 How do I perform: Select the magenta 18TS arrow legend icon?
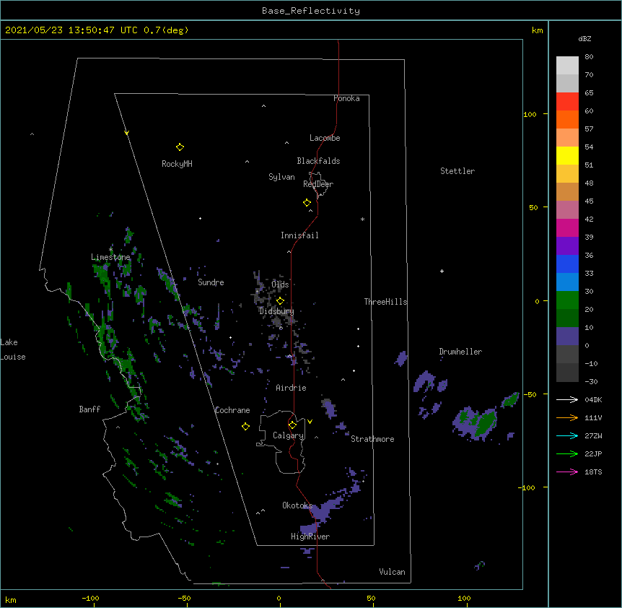567,472
